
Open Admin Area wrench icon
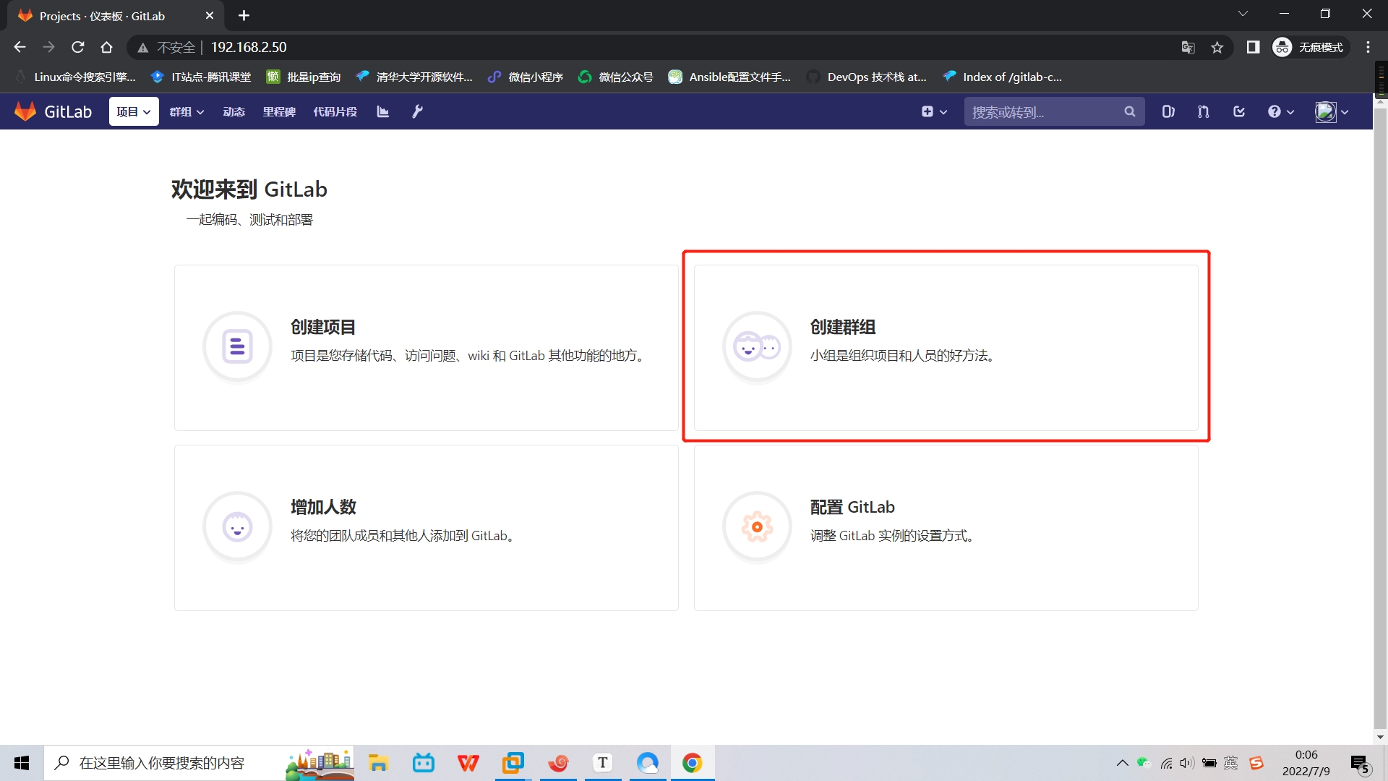pyautogui.click(x=417, y=111)
